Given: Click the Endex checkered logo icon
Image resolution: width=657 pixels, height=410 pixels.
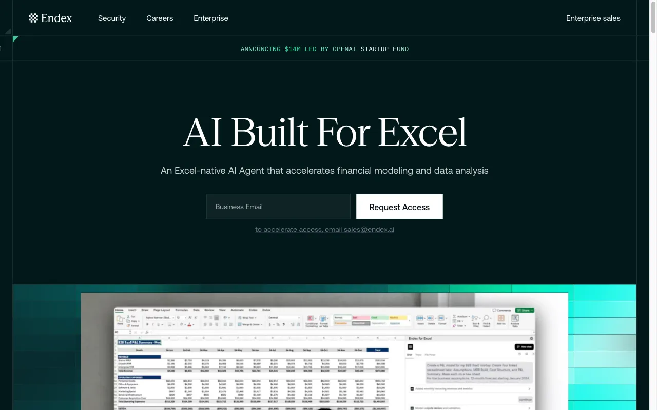Looking at the screenshot, I should coord(33,18).
